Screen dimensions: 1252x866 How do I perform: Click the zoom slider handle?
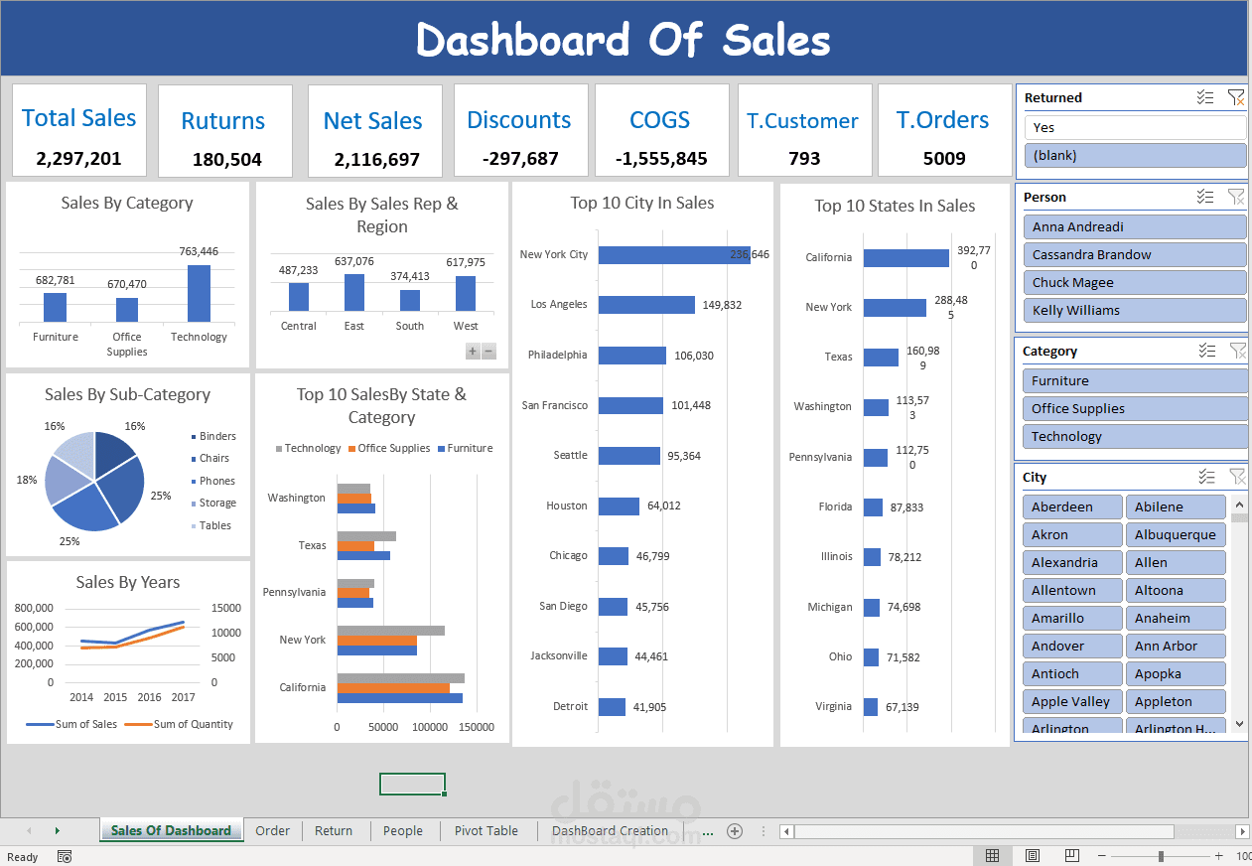pyautogui.click(x=1161, y=856)
